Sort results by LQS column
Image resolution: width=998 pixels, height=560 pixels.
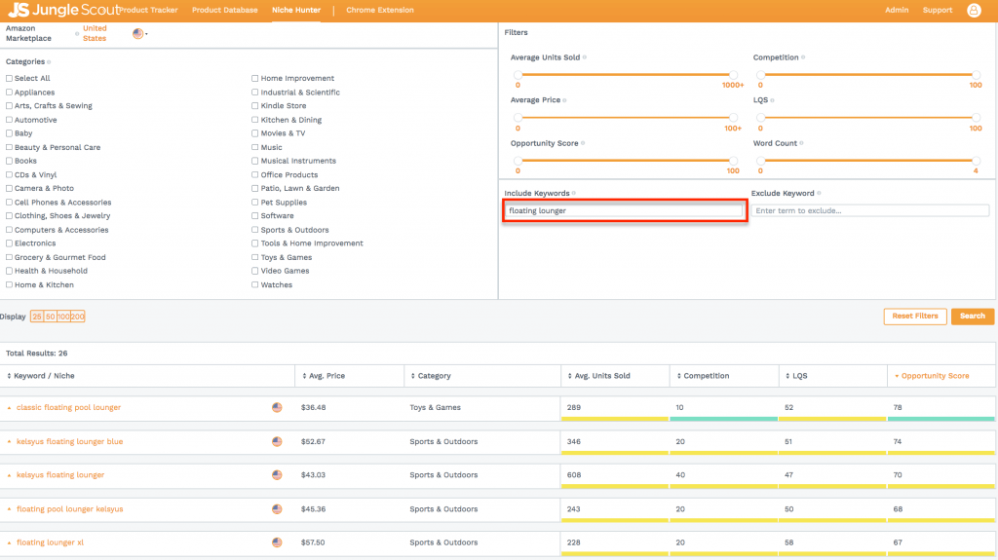tap(796, 376)
